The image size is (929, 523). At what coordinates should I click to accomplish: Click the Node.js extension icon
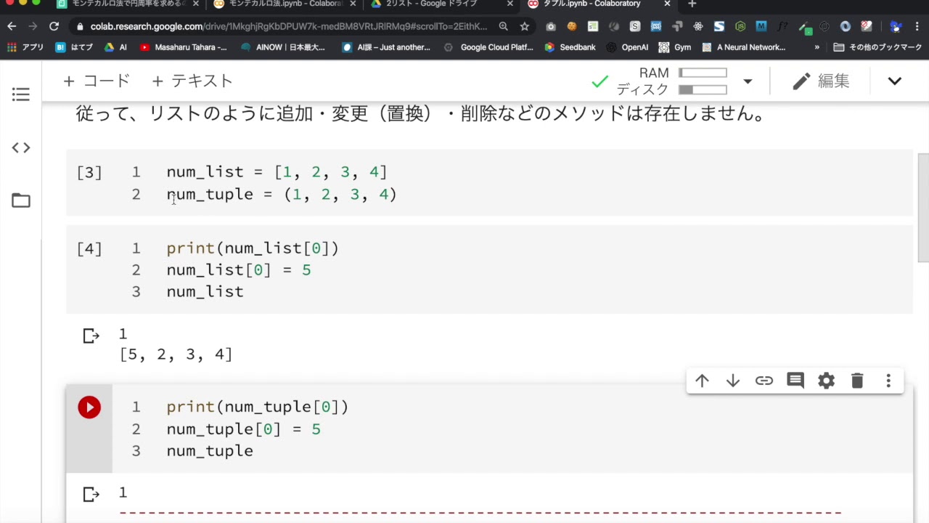tap(740, 27)
